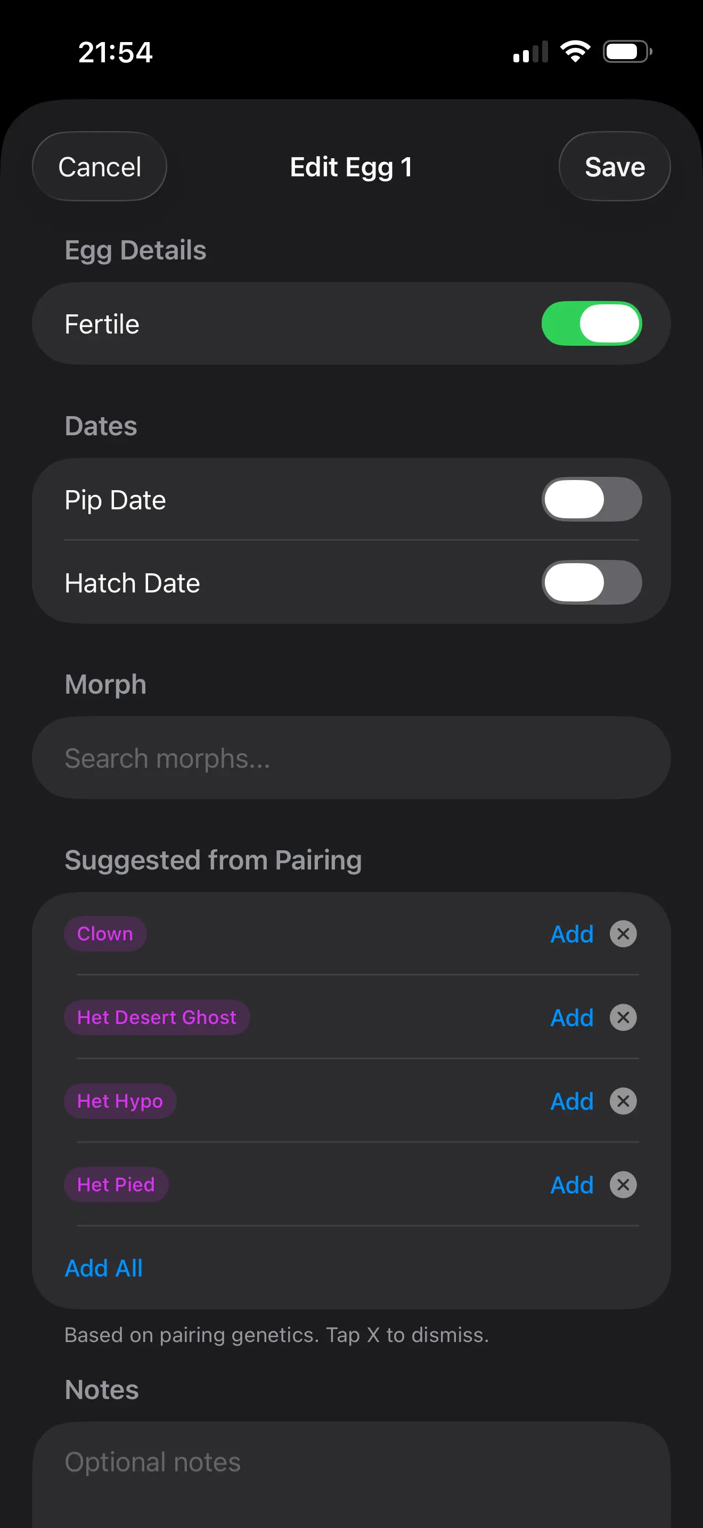703x1528 pixels.
Task: Tap the clock in the status bar
Action: (116, 52)
